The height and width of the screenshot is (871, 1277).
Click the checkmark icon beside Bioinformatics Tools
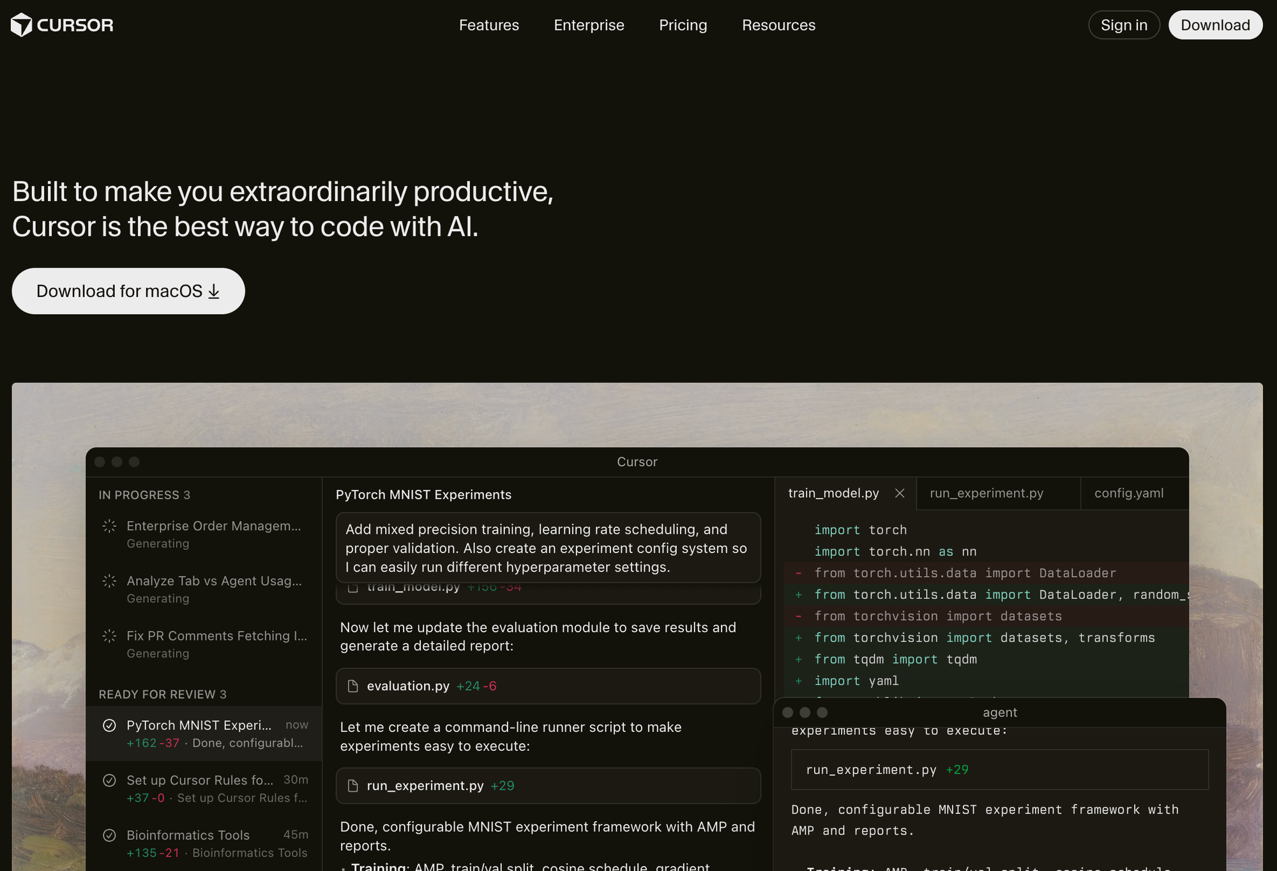[x=109, y=835]
